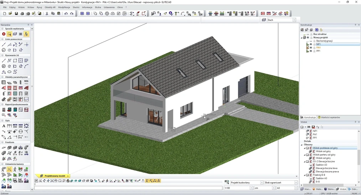The height and width of the screenshot is (195, 361).
Task: Toggle visibility eye of Nowy projekt
Action: click(308, 37)
